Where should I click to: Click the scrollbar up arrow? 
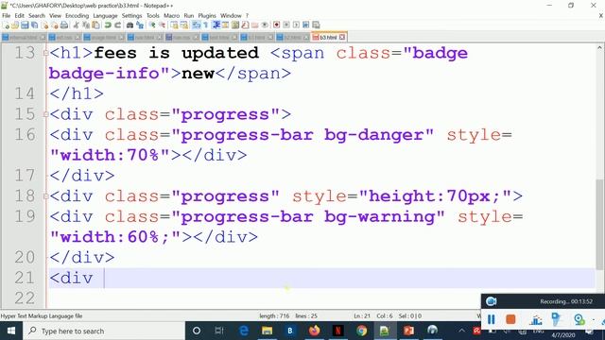tap(599, 48)
